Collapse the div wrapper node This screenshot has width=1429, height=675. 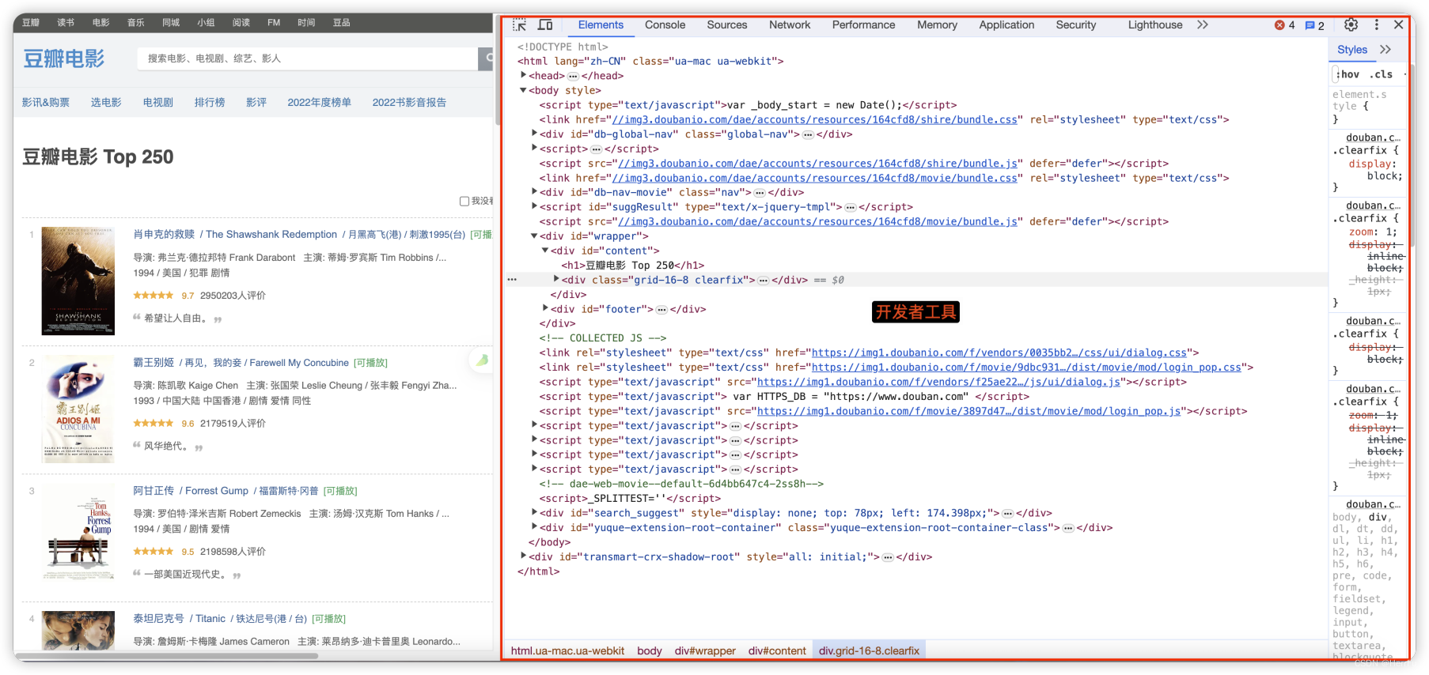point(534,236)
